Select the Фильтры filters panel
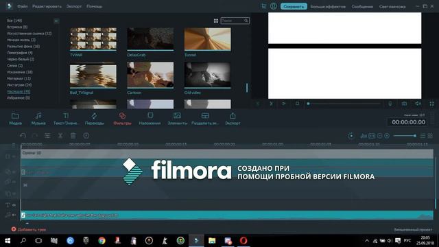Image resolution: width=439 pixels, height=247 pixels. pos(122,119)
